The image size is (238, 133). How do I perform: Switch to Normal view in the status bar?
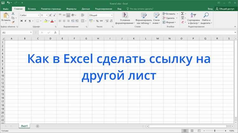point(185,131)
